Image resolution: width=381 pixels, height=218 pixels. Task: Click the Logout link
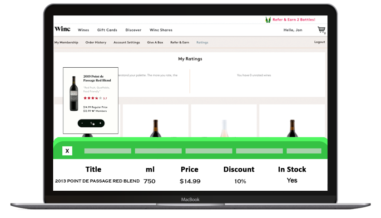[320, 42]
